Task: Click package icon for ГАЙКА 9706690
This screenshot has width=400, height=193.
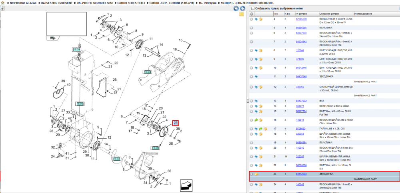Action: pyautogui.click(x=265, y=129)
